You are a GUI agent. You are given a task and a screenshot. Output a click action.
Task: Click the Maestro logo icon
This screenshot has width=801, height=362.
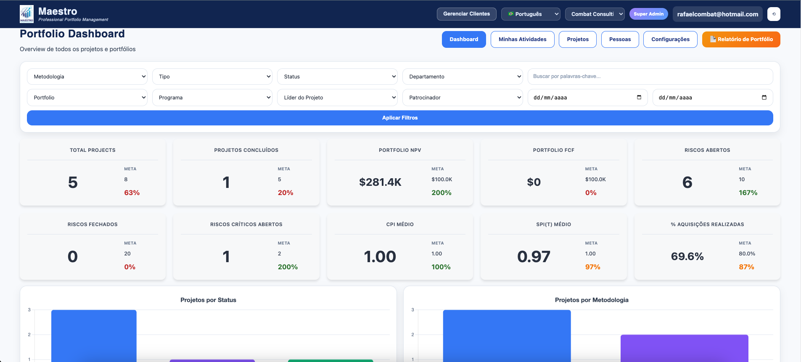click(26, 14)
